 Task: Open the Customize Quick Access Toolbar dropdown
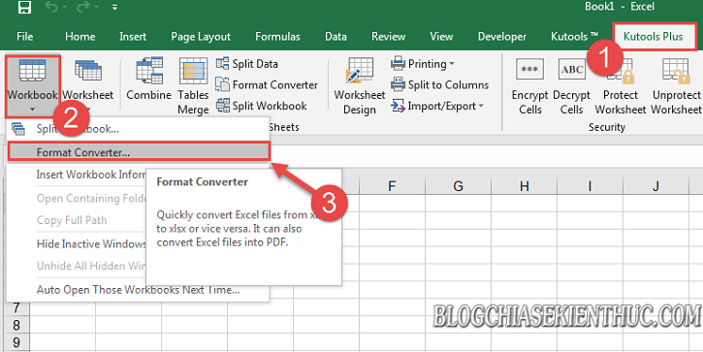[114, 7]
